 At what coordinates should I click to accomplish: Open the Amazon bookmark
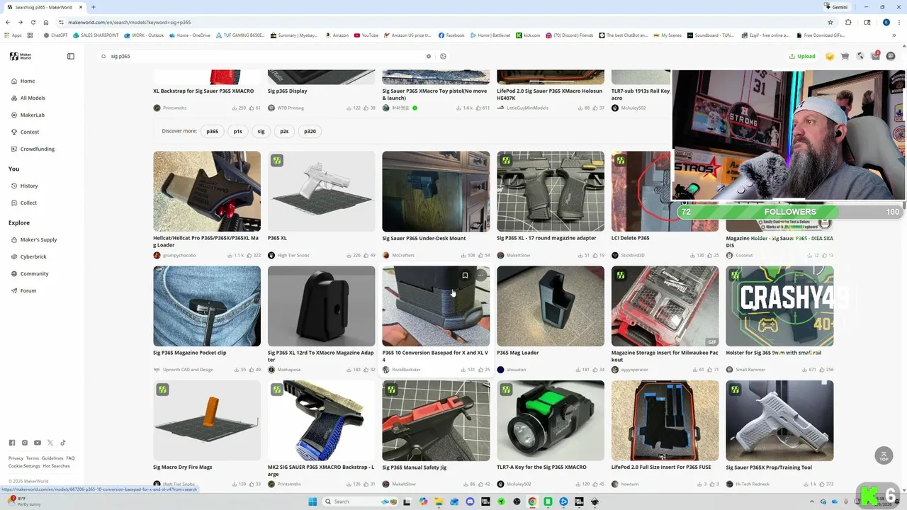click(337, 35)
